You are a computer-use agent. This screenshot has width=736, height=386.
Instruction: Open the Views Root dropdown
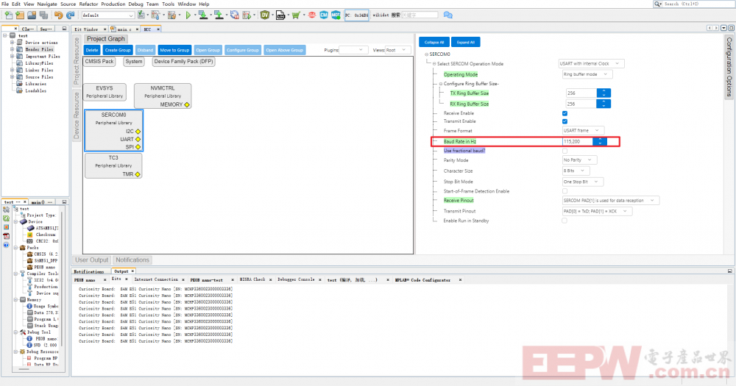pyautogui.click(x=398, y=50)
